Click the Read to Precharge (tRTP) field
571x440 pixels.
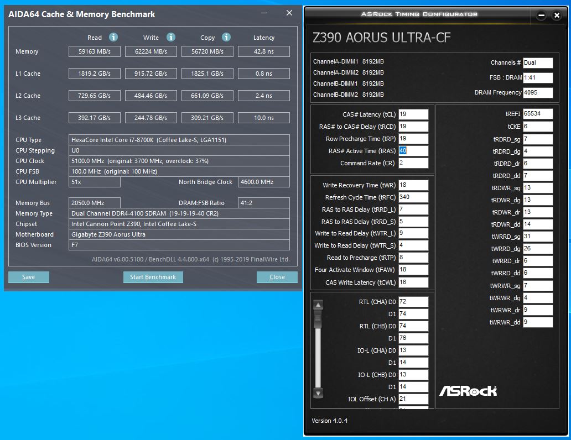tap(413, 257)
